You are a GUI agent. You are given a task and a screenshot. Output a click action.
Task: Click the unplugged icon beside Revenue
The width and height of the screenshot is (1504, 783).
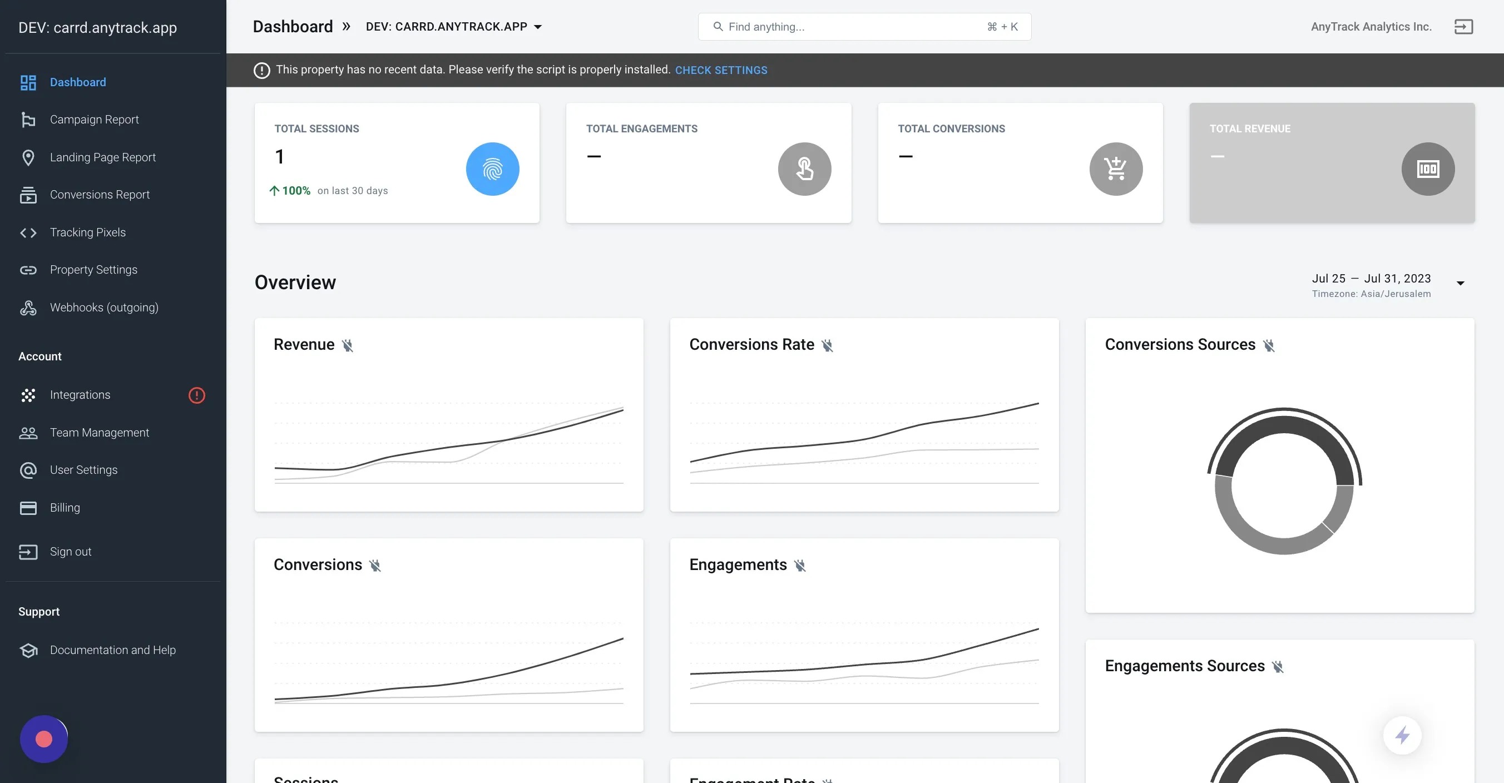(x=348, y=346)
